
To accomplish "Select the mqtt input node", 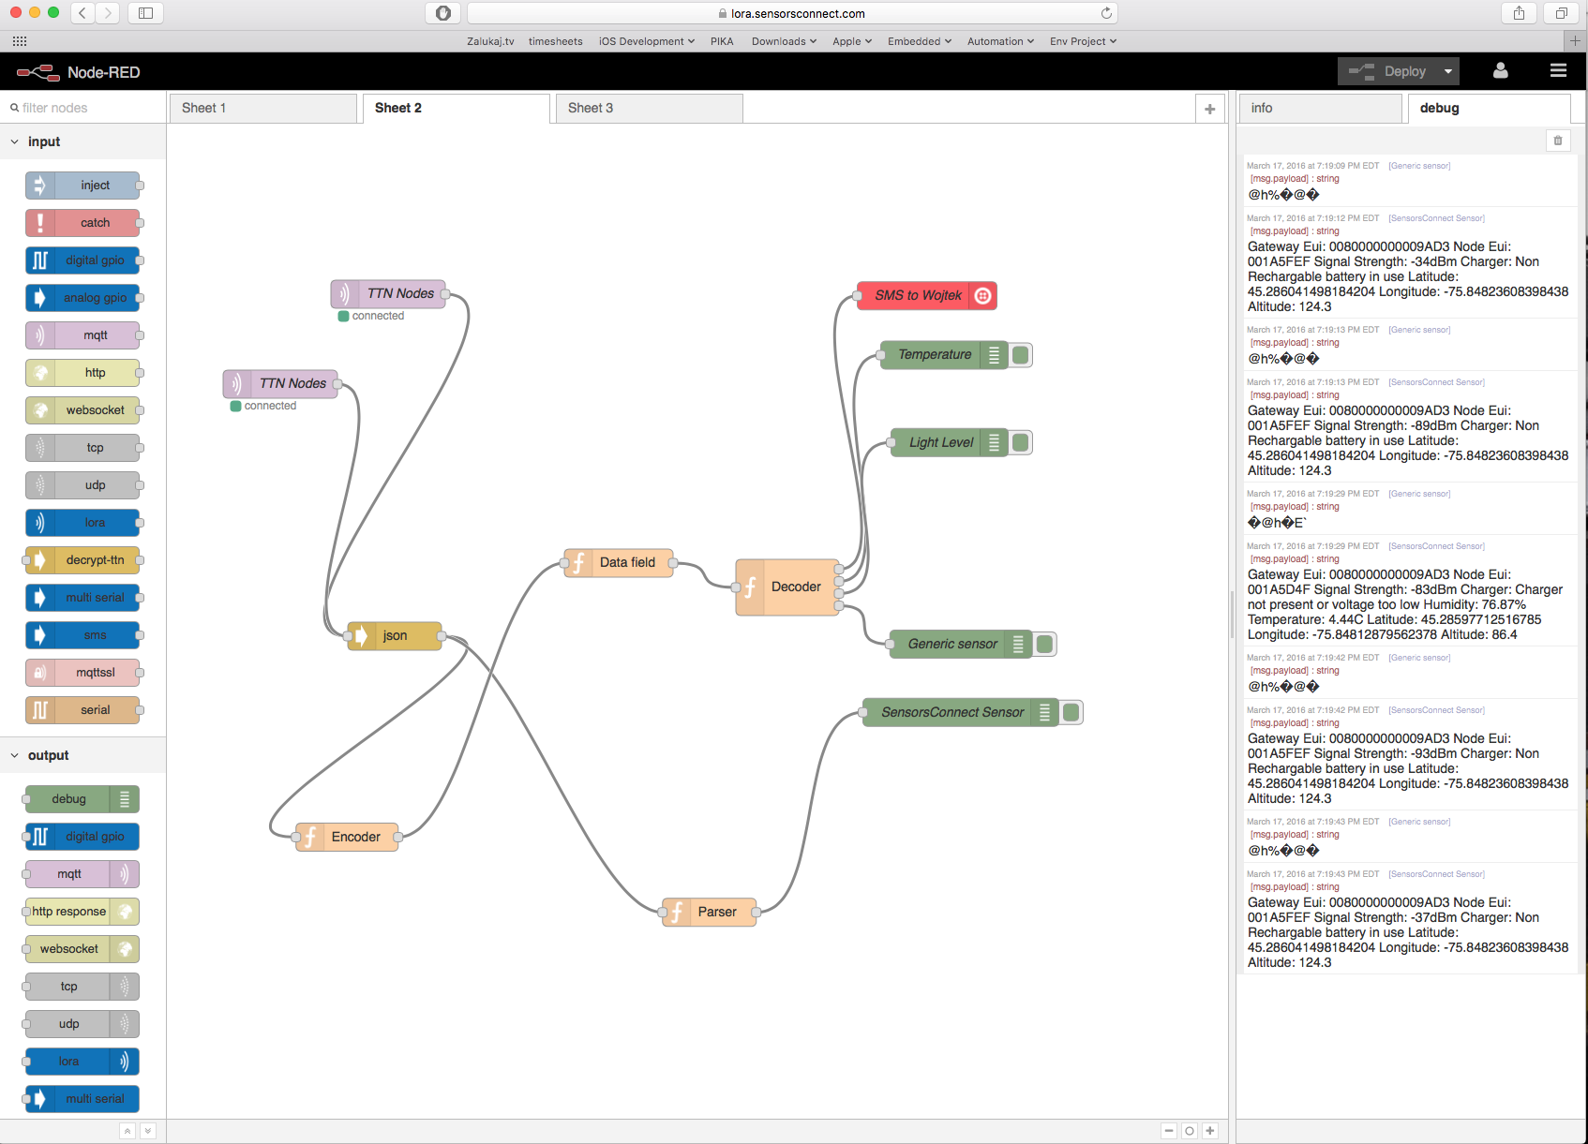I will click(x=83, y=335).
